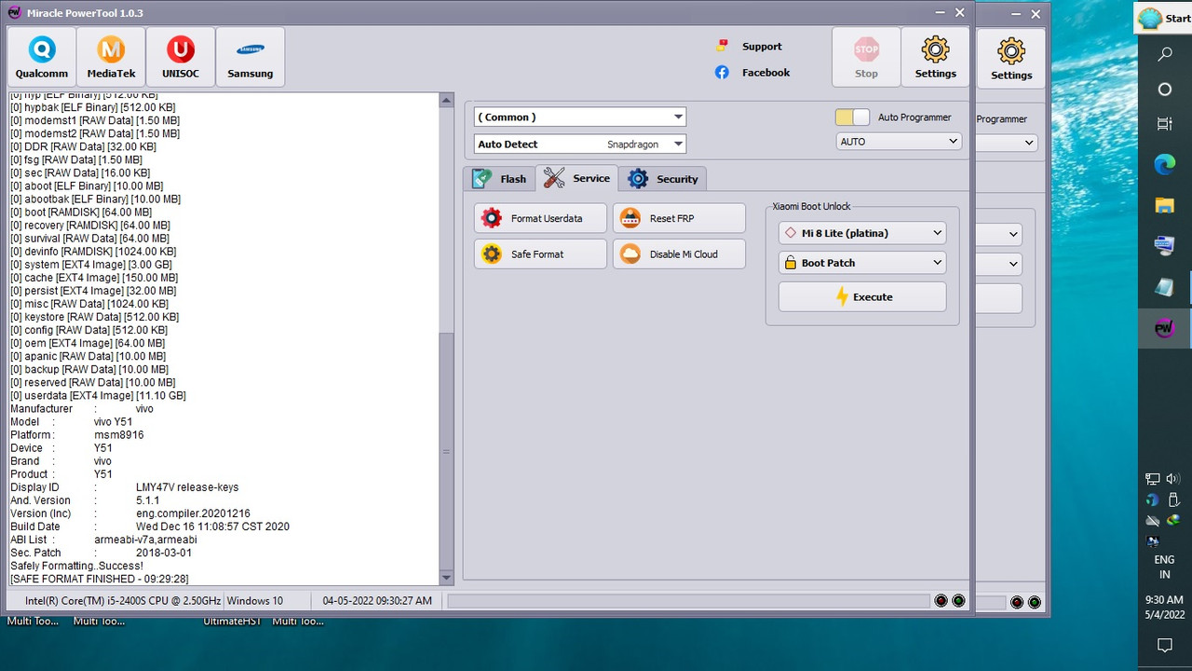Click the log panel vertical scrollbar thumb

tap(446, 451)
